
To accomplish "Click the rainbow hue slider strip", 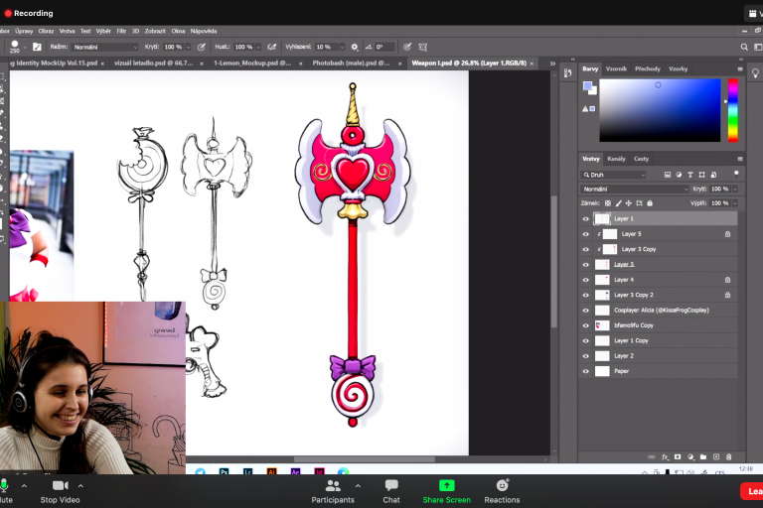I will (x=733, y=110).
